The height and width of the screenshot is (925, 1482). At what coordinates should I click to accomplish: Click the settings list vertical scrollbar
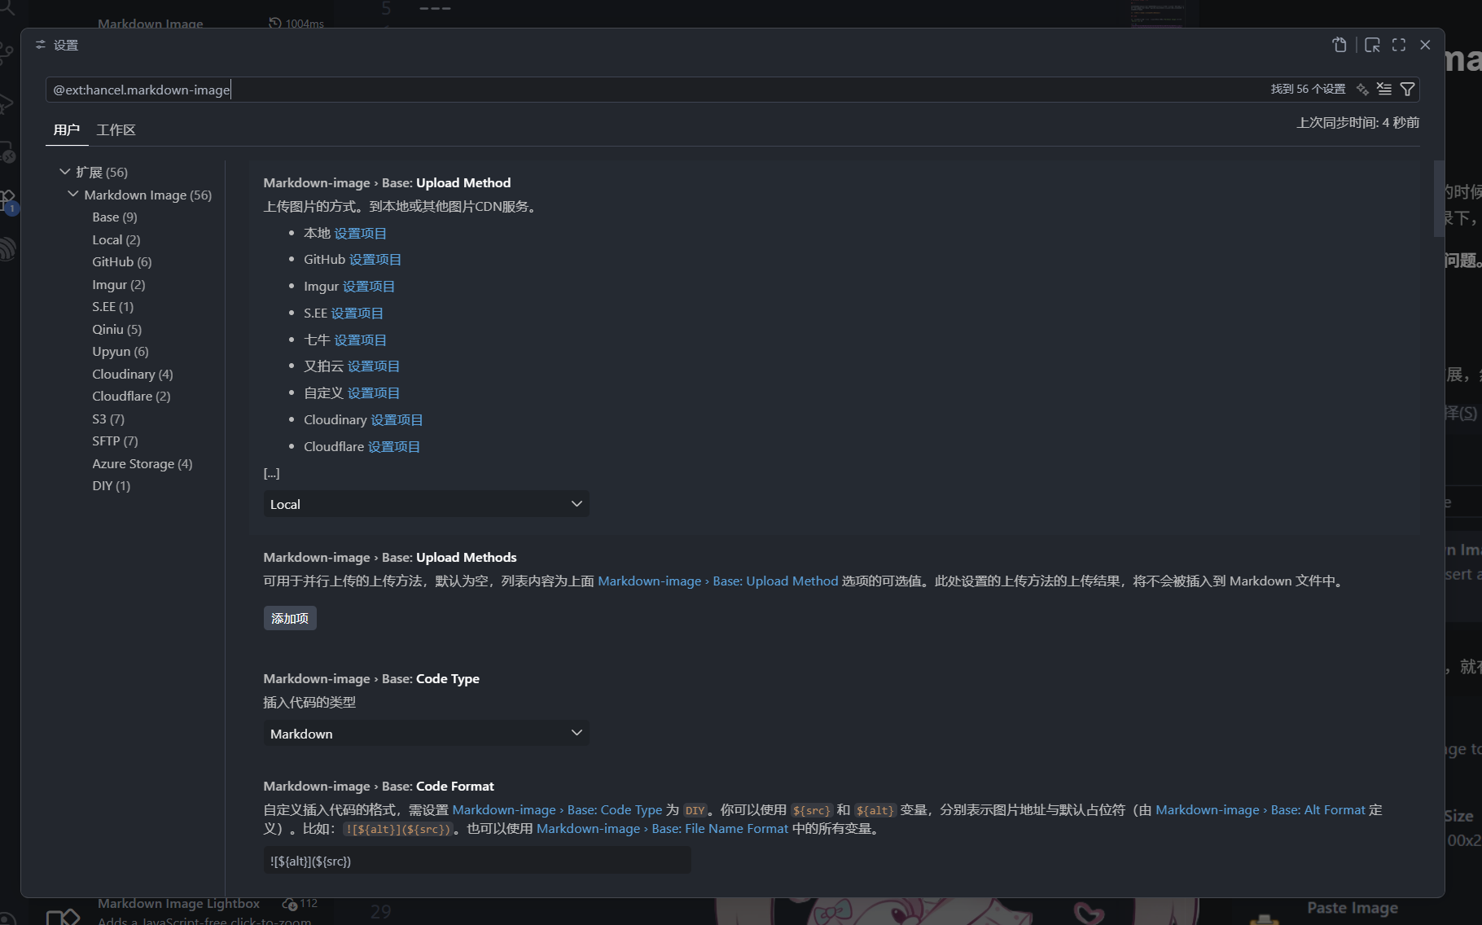(1438, 199)
